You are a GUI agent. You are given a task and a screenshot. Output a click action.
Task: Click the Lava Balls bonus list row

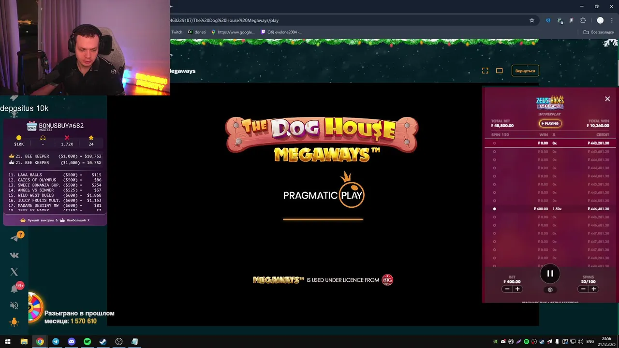click(x=55, y=175)
